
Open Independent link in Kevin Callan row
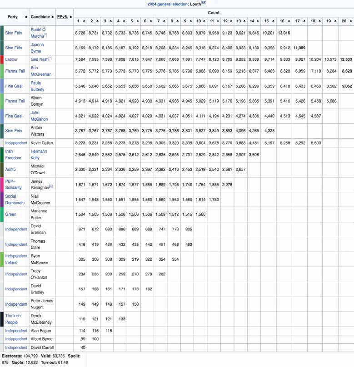point(16,143)
